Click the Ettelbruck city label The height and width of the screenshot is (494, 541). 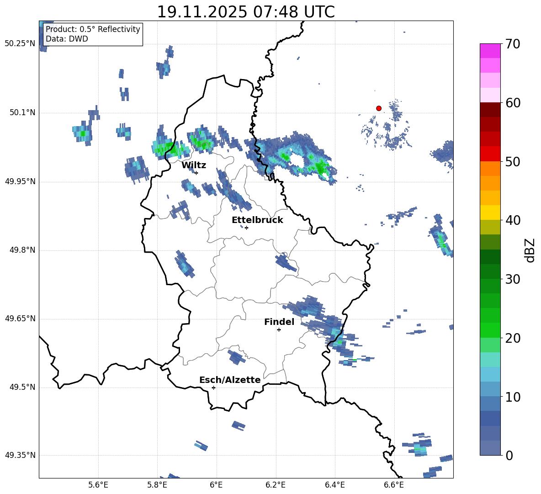coord(257,220)
